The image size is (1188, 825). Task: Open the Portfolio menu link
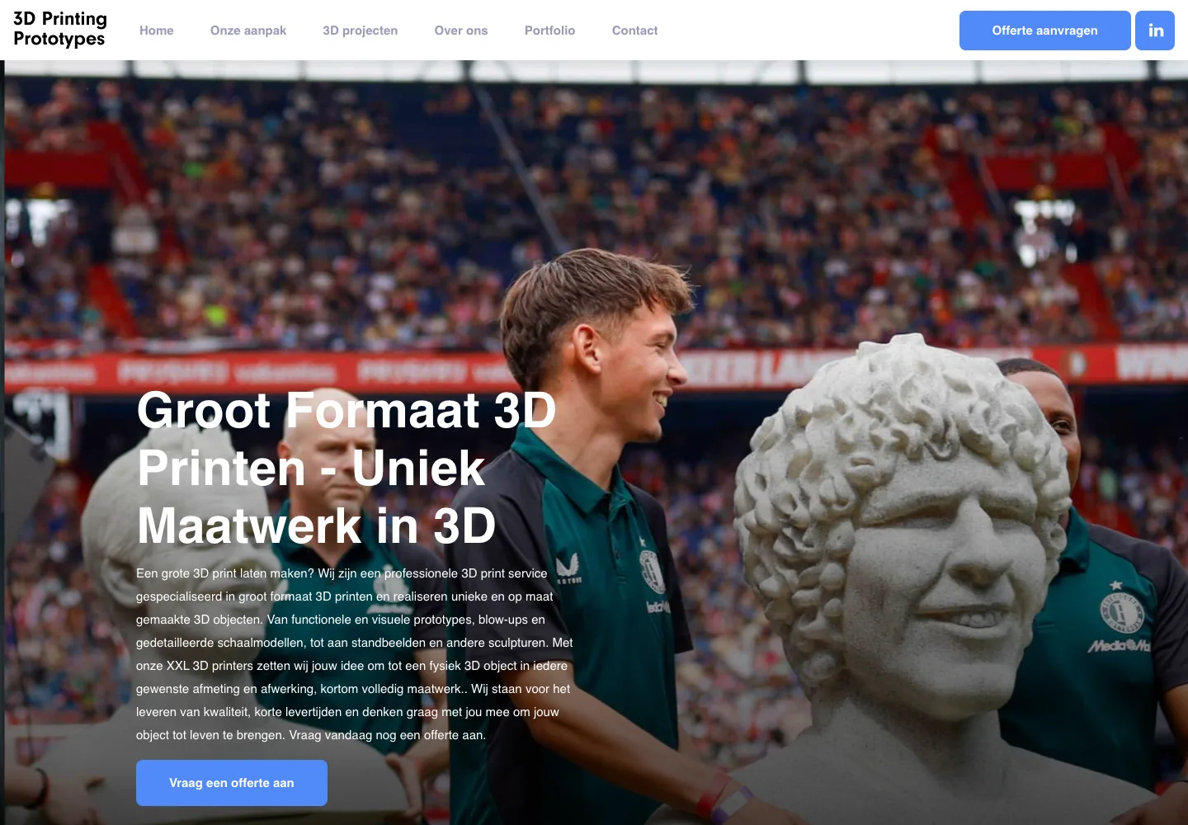550,31
